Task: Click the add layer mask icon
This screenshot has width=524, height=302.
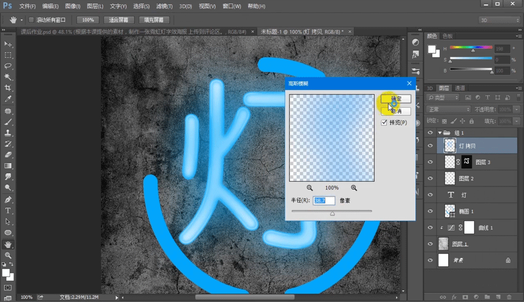Action: (x=465, y=297)
